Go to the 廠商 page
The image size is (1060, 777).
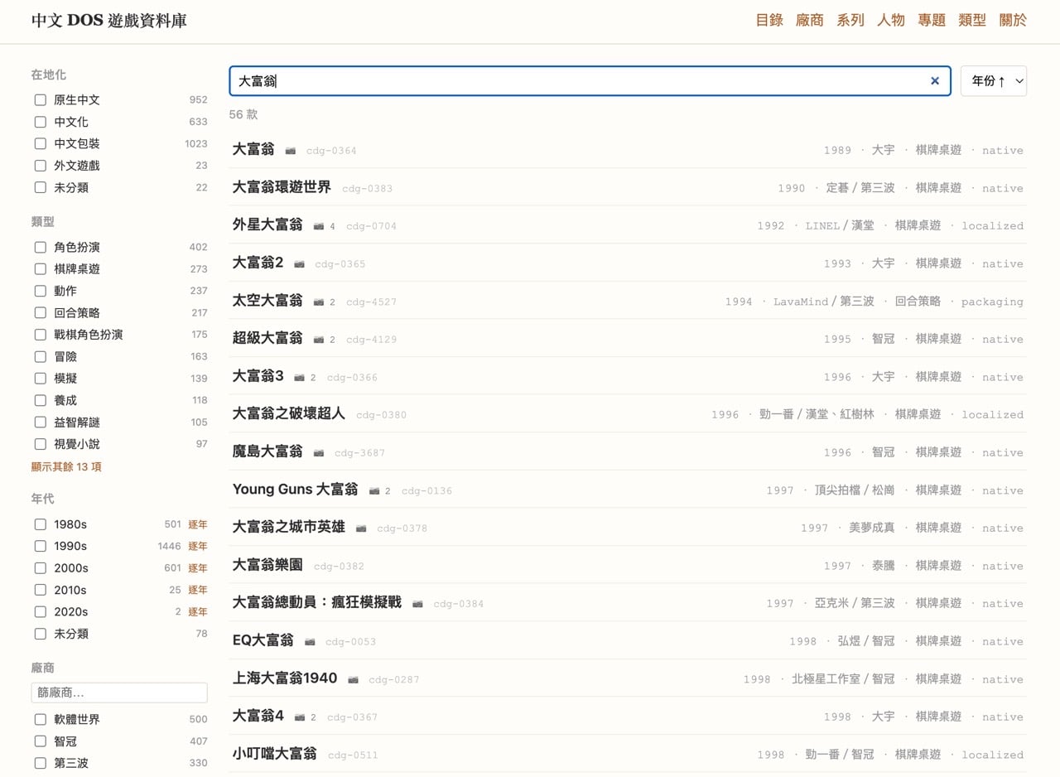pos(810,20)
